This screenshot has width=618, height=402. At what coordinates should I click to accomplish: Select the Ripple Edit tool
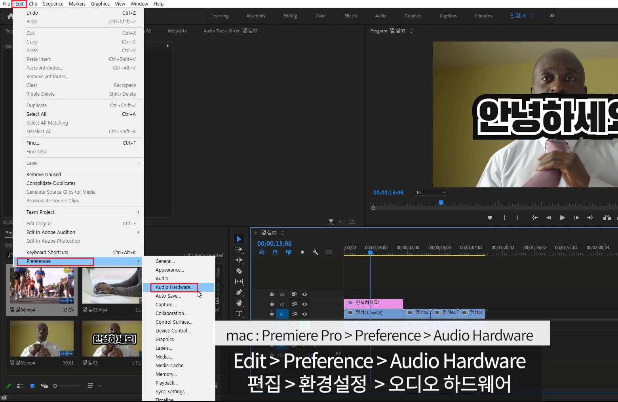tap(239, 260)
